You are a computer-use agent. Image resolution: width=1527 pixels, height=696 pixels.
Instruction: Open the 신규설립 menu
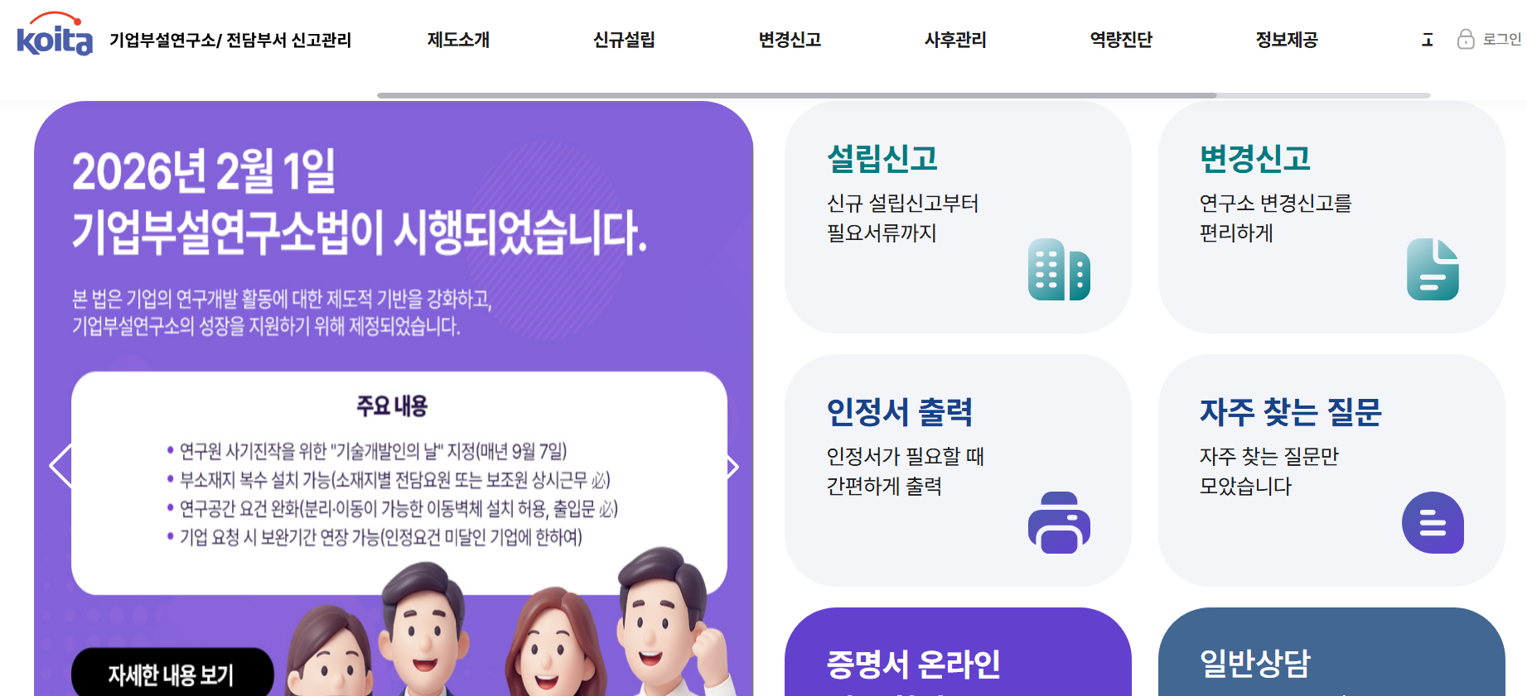point(624,40)
